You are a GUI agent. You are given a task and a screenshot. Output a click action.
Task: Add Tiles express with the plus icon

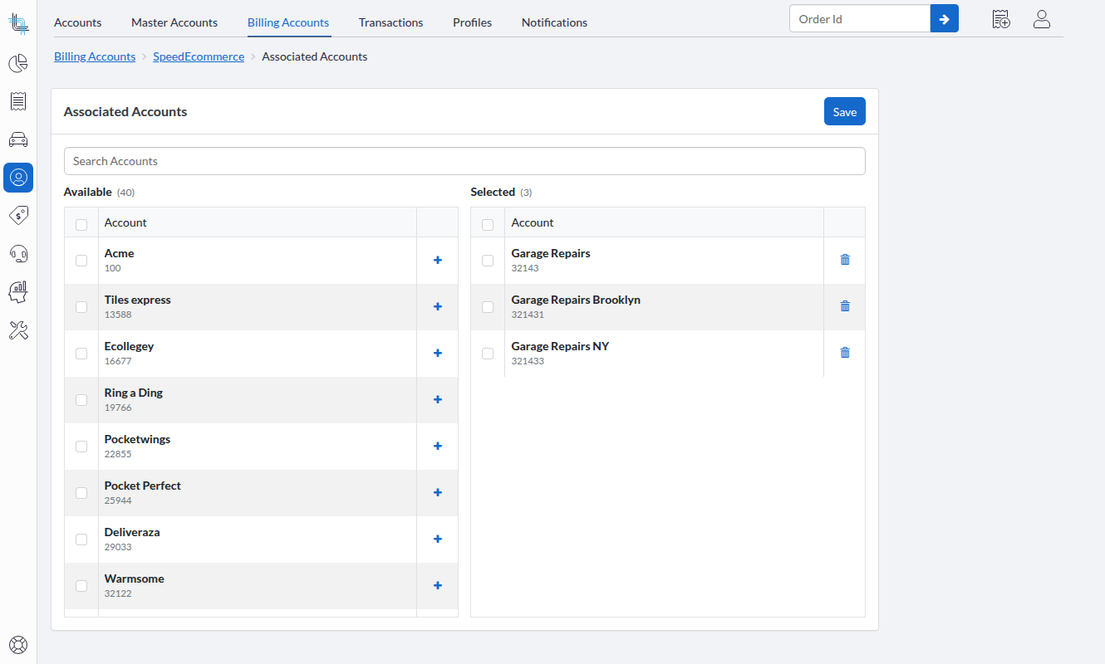(x=438, y=306)
